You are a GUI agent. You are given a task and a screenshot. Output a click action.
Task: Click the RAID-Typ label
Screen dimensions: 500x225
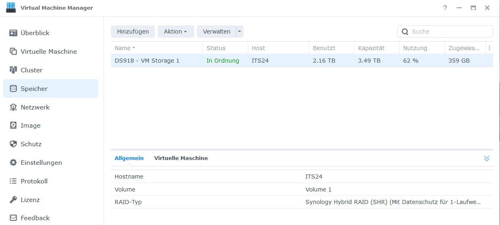pyautogui.click(x=128, y=202)
